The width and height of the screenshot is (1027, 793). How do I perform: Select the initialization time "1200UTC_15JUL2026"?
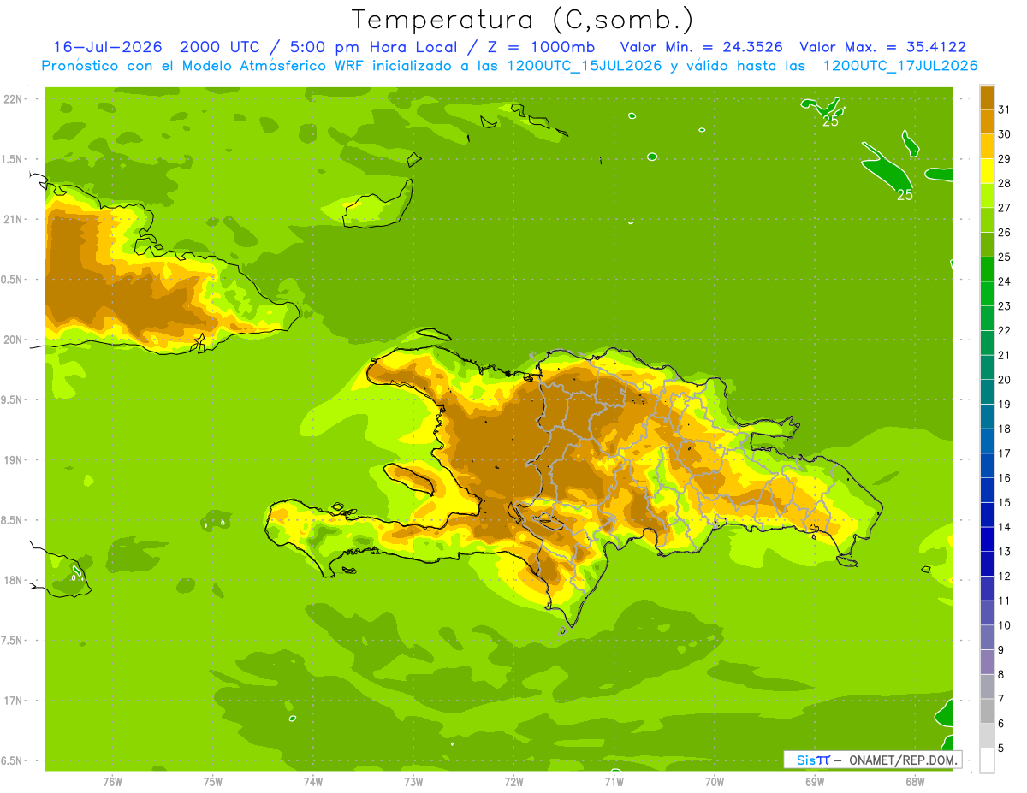point(585,66)
